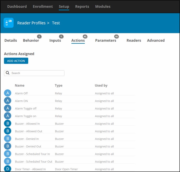Click the D avatar for Door Timer - Allowed In
The image size is (180, 172).
click(8, 169)
